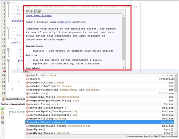Click completion list scrollbar up arrow
This screenshot has width=179, height=139.
click(176, 75)
